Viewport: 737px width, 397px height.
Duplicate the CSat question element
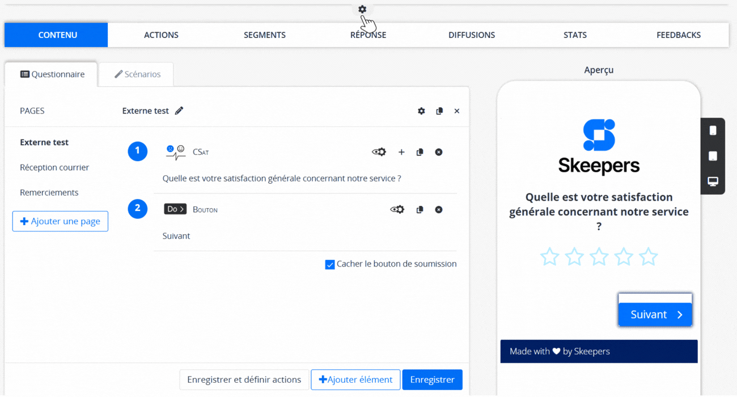[x=420, y=152]
